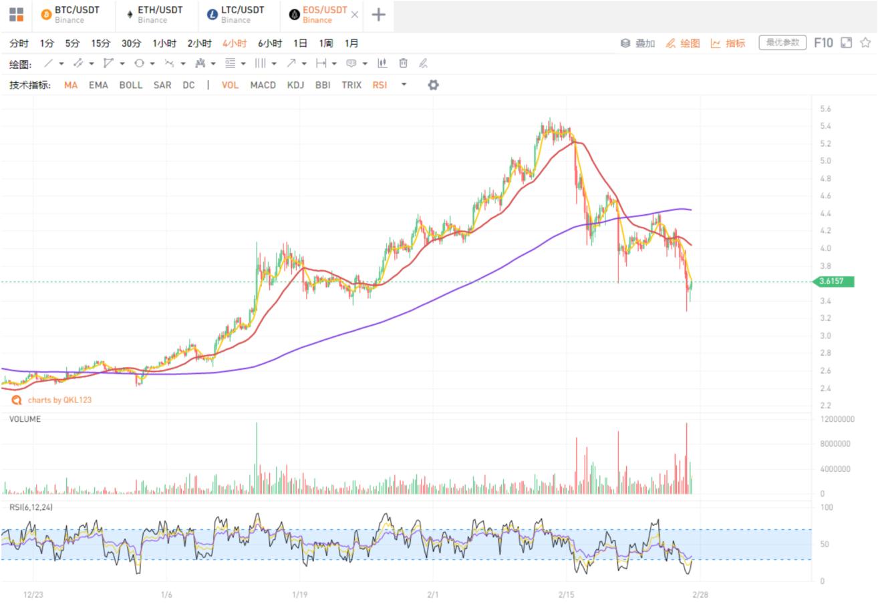878x610 pixels.
Task: Click the 最优参数 button
Action: click(782, 43)
